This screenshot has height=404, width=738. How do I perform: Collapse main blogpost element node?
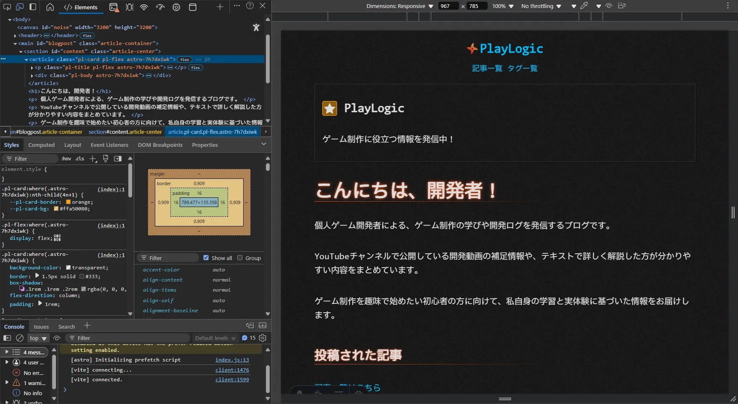pyautogui.click(x=16, y=43)
